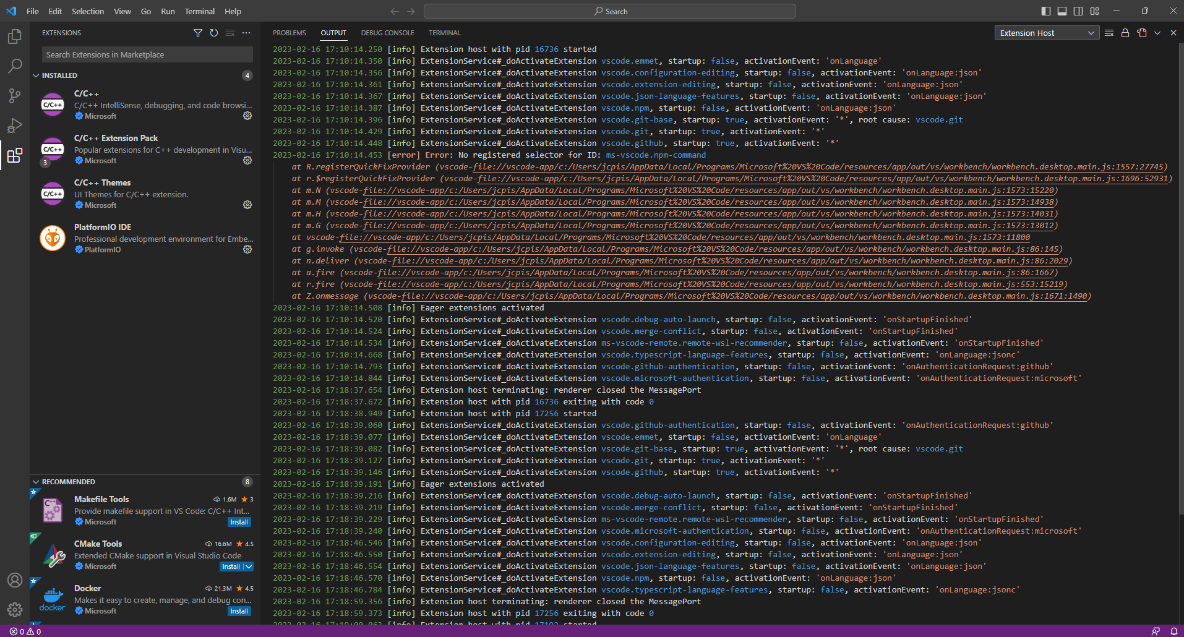The image size is (1184, 637).
Task: Open the Selection menu
Action: click(x=88, y=11)
